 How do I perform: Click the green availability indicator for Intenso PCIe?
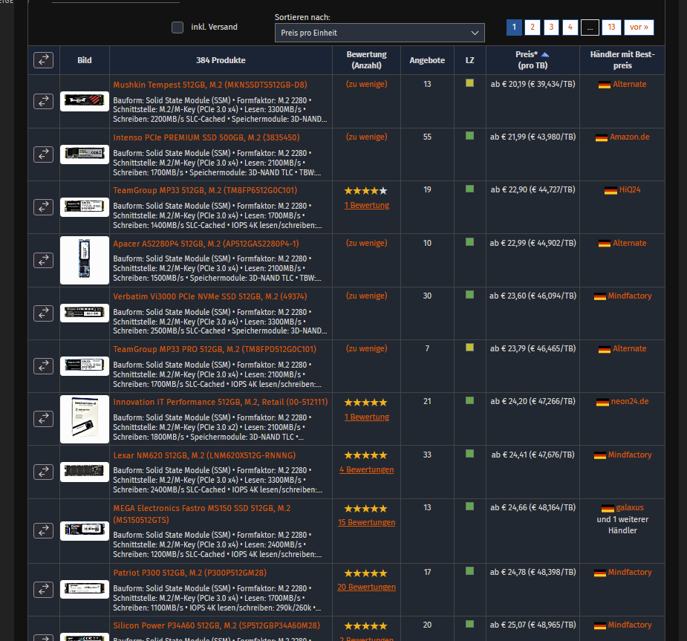coord(469,136)
